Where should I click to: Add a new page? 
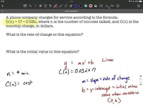click(x=45, y=6)
